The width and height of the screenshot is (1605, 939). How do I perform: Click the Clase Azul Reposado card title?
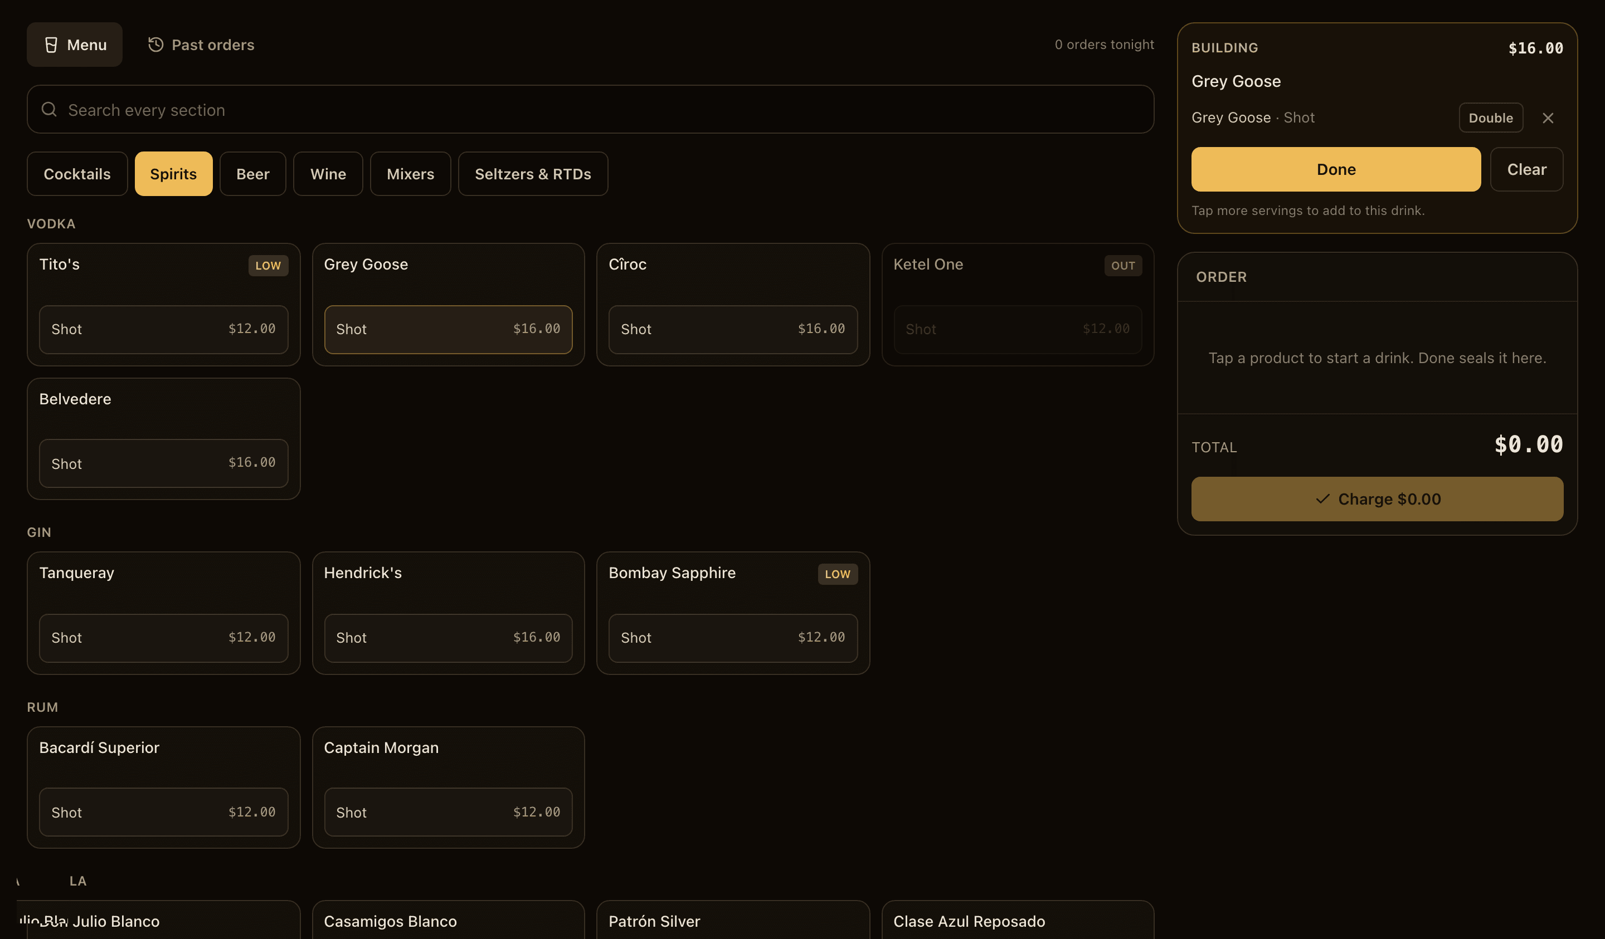pyautogui.click(x=969, y=921)
